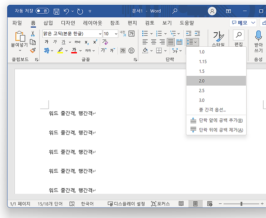The image size is (266, 218).
Task: Align text left icon
Action: pos(145,42)
